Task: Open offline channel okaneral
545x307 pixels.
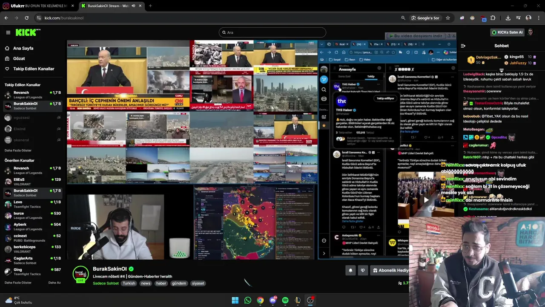Action: click(x=33, y=140)
